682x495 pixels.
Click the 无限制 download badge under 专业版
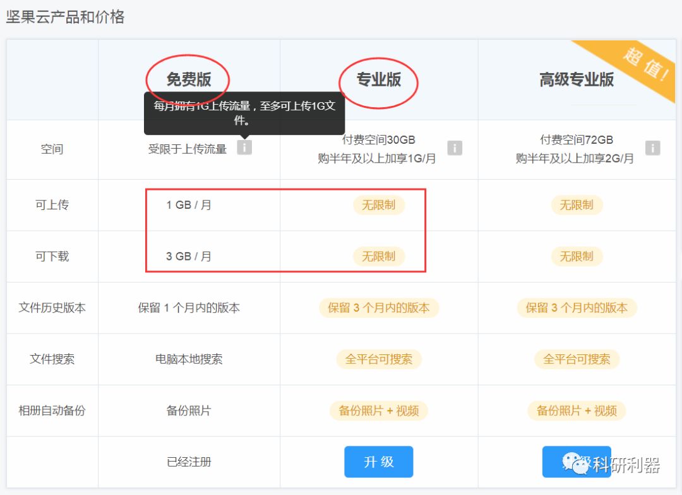pyautogui.click(x=378, y=256)
